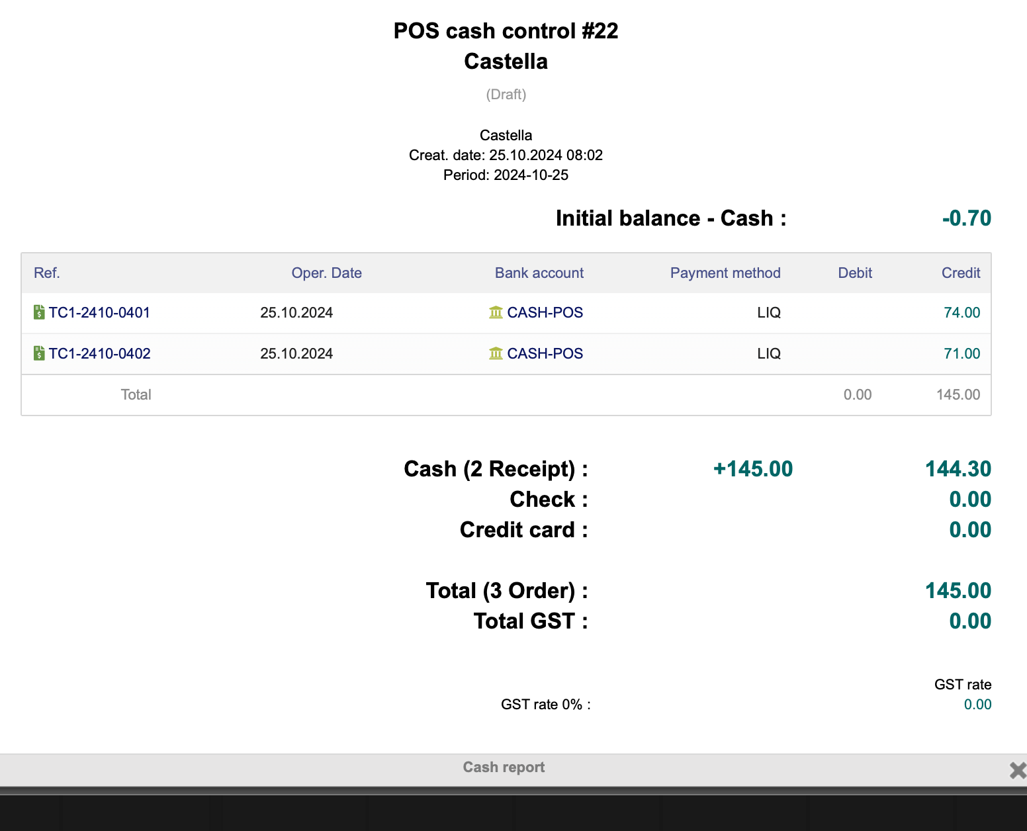Select the Bank account column header

point(539,273)
